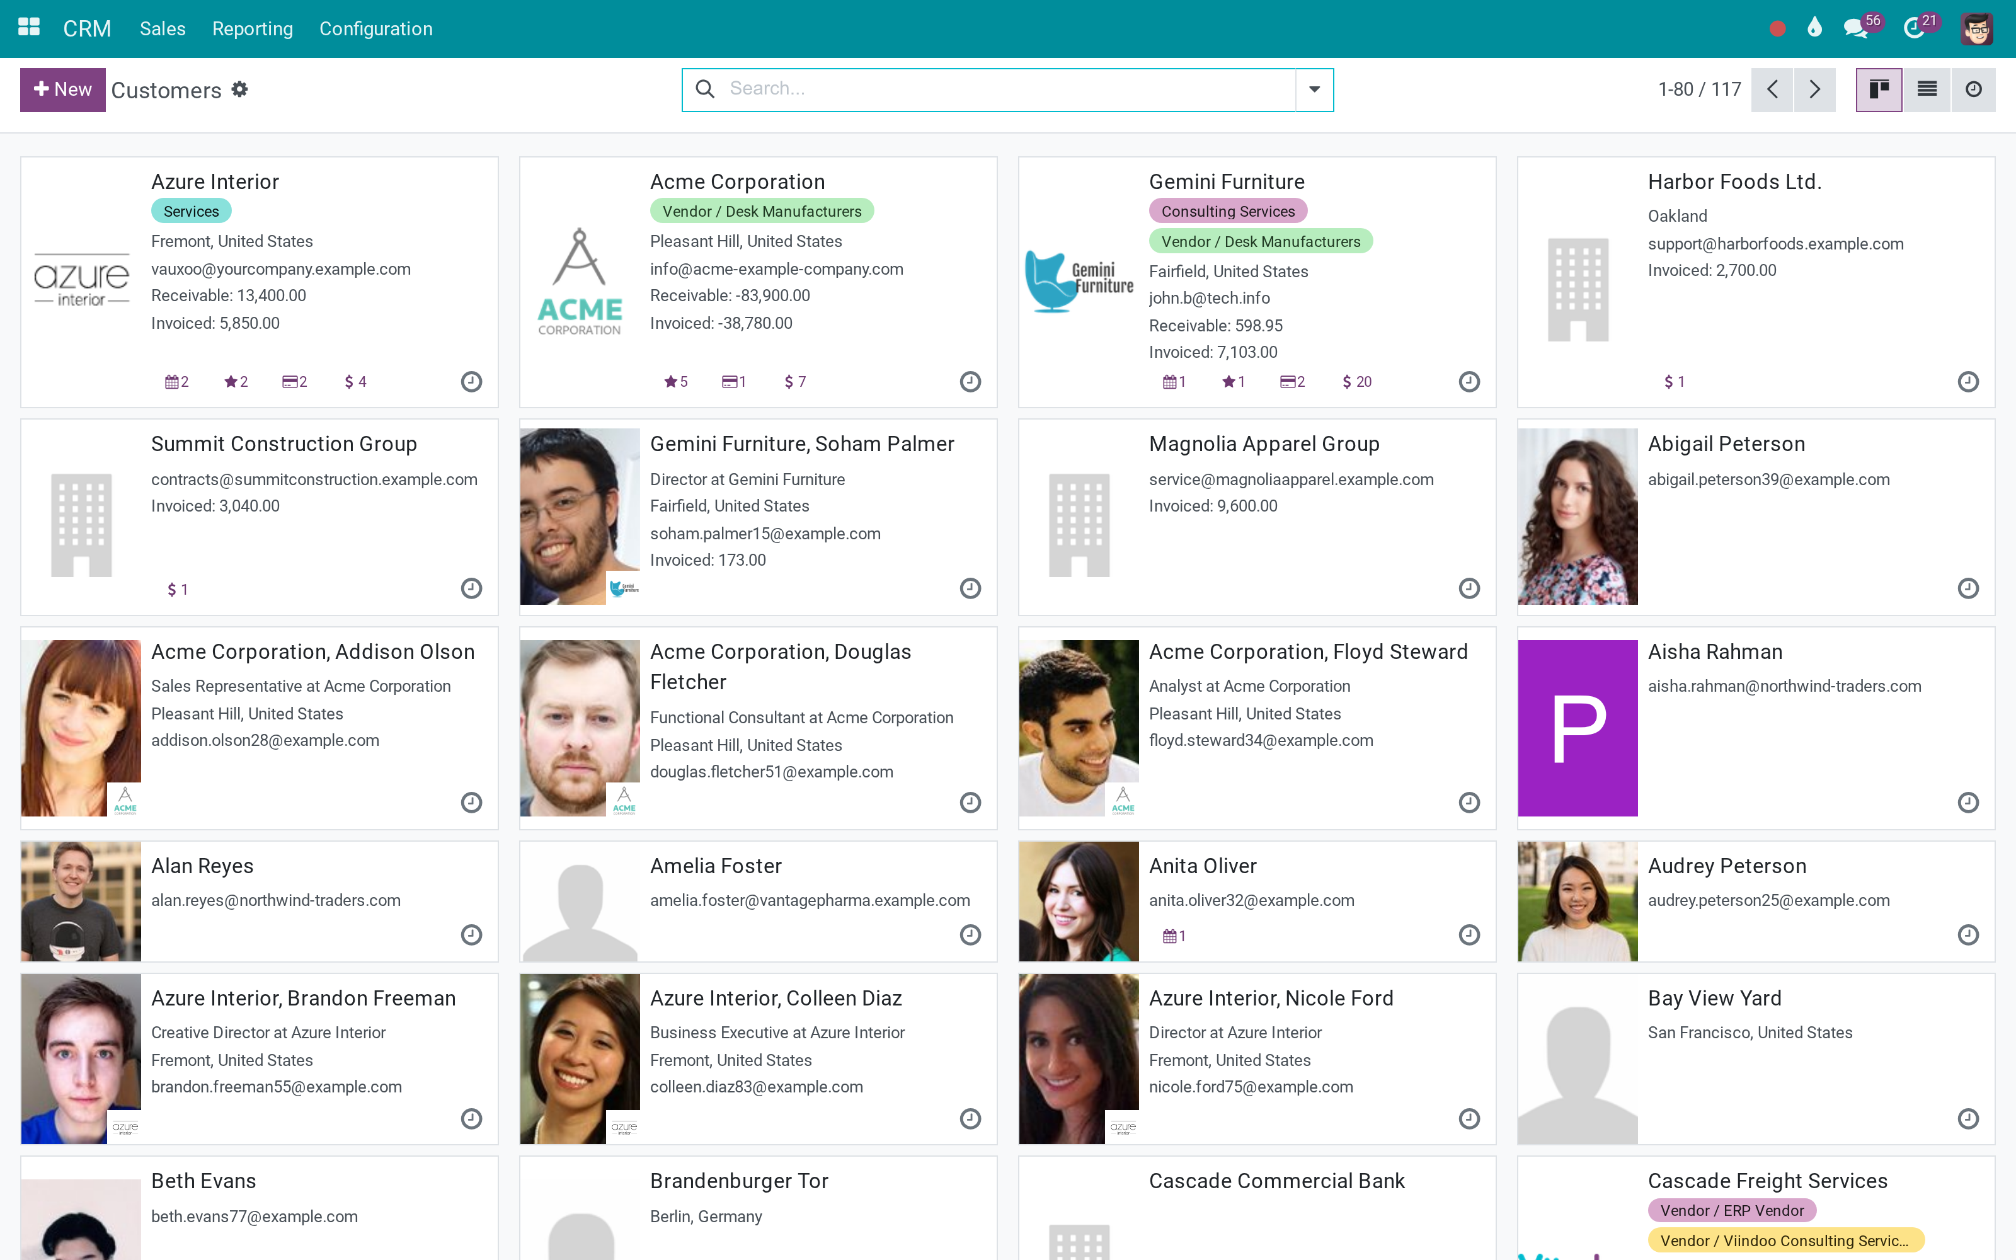Image resolution: width=2016 pixels, height=1260 pixels.
Task: Click the Services tag on Azure Interior
Action: [x=191, y=212]
